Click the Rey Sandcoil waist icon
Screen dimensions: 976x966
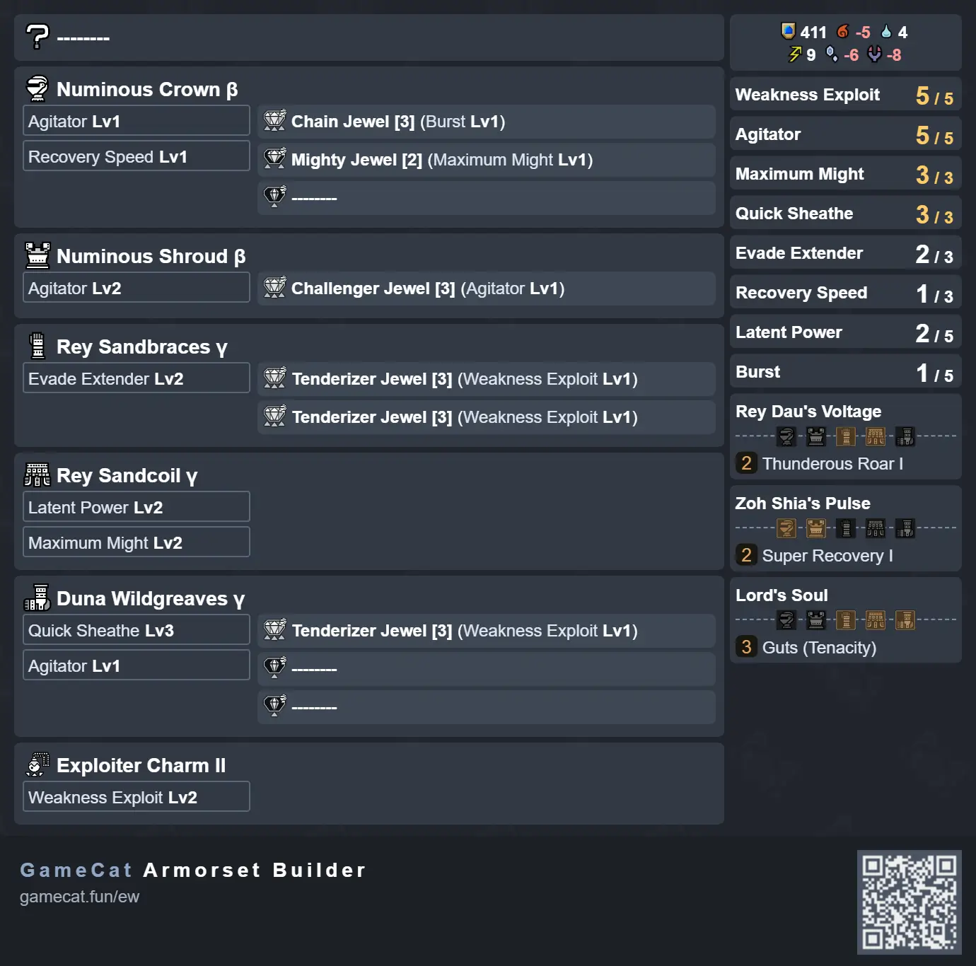[37, 475]
